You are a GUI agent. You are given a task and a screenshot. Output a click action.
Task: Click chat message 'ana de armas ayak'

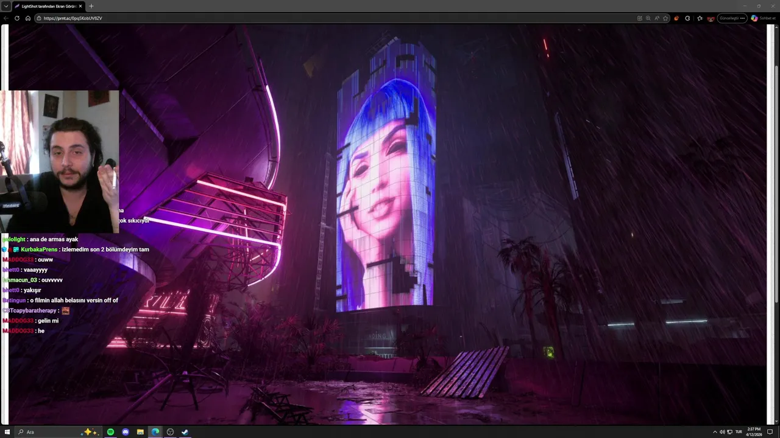point(54,240)
